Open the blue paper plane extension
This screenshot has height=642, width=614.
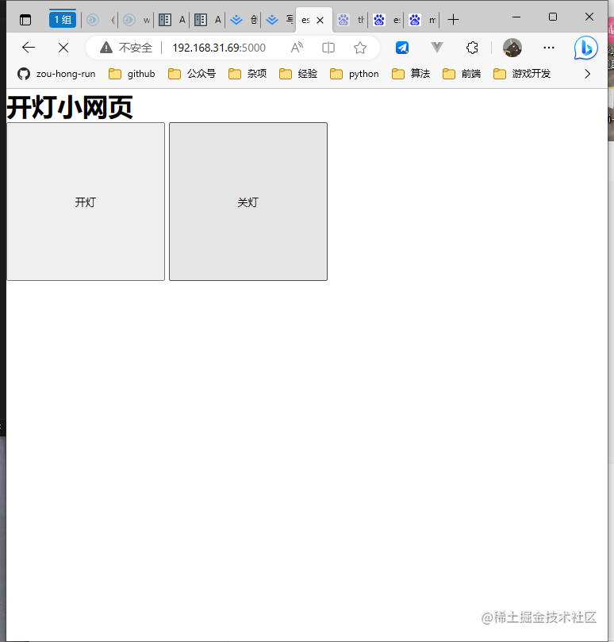pyautogui.click(x=402, y=48)
